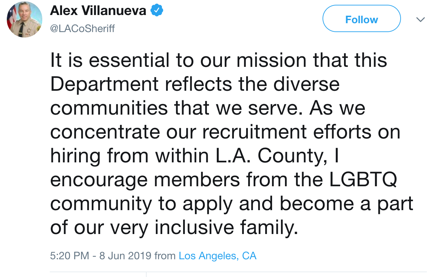Visit the @LACoSheriff handle link
Image resolution: width=433 pixels, height=277 pixels.
pos(83,29)
